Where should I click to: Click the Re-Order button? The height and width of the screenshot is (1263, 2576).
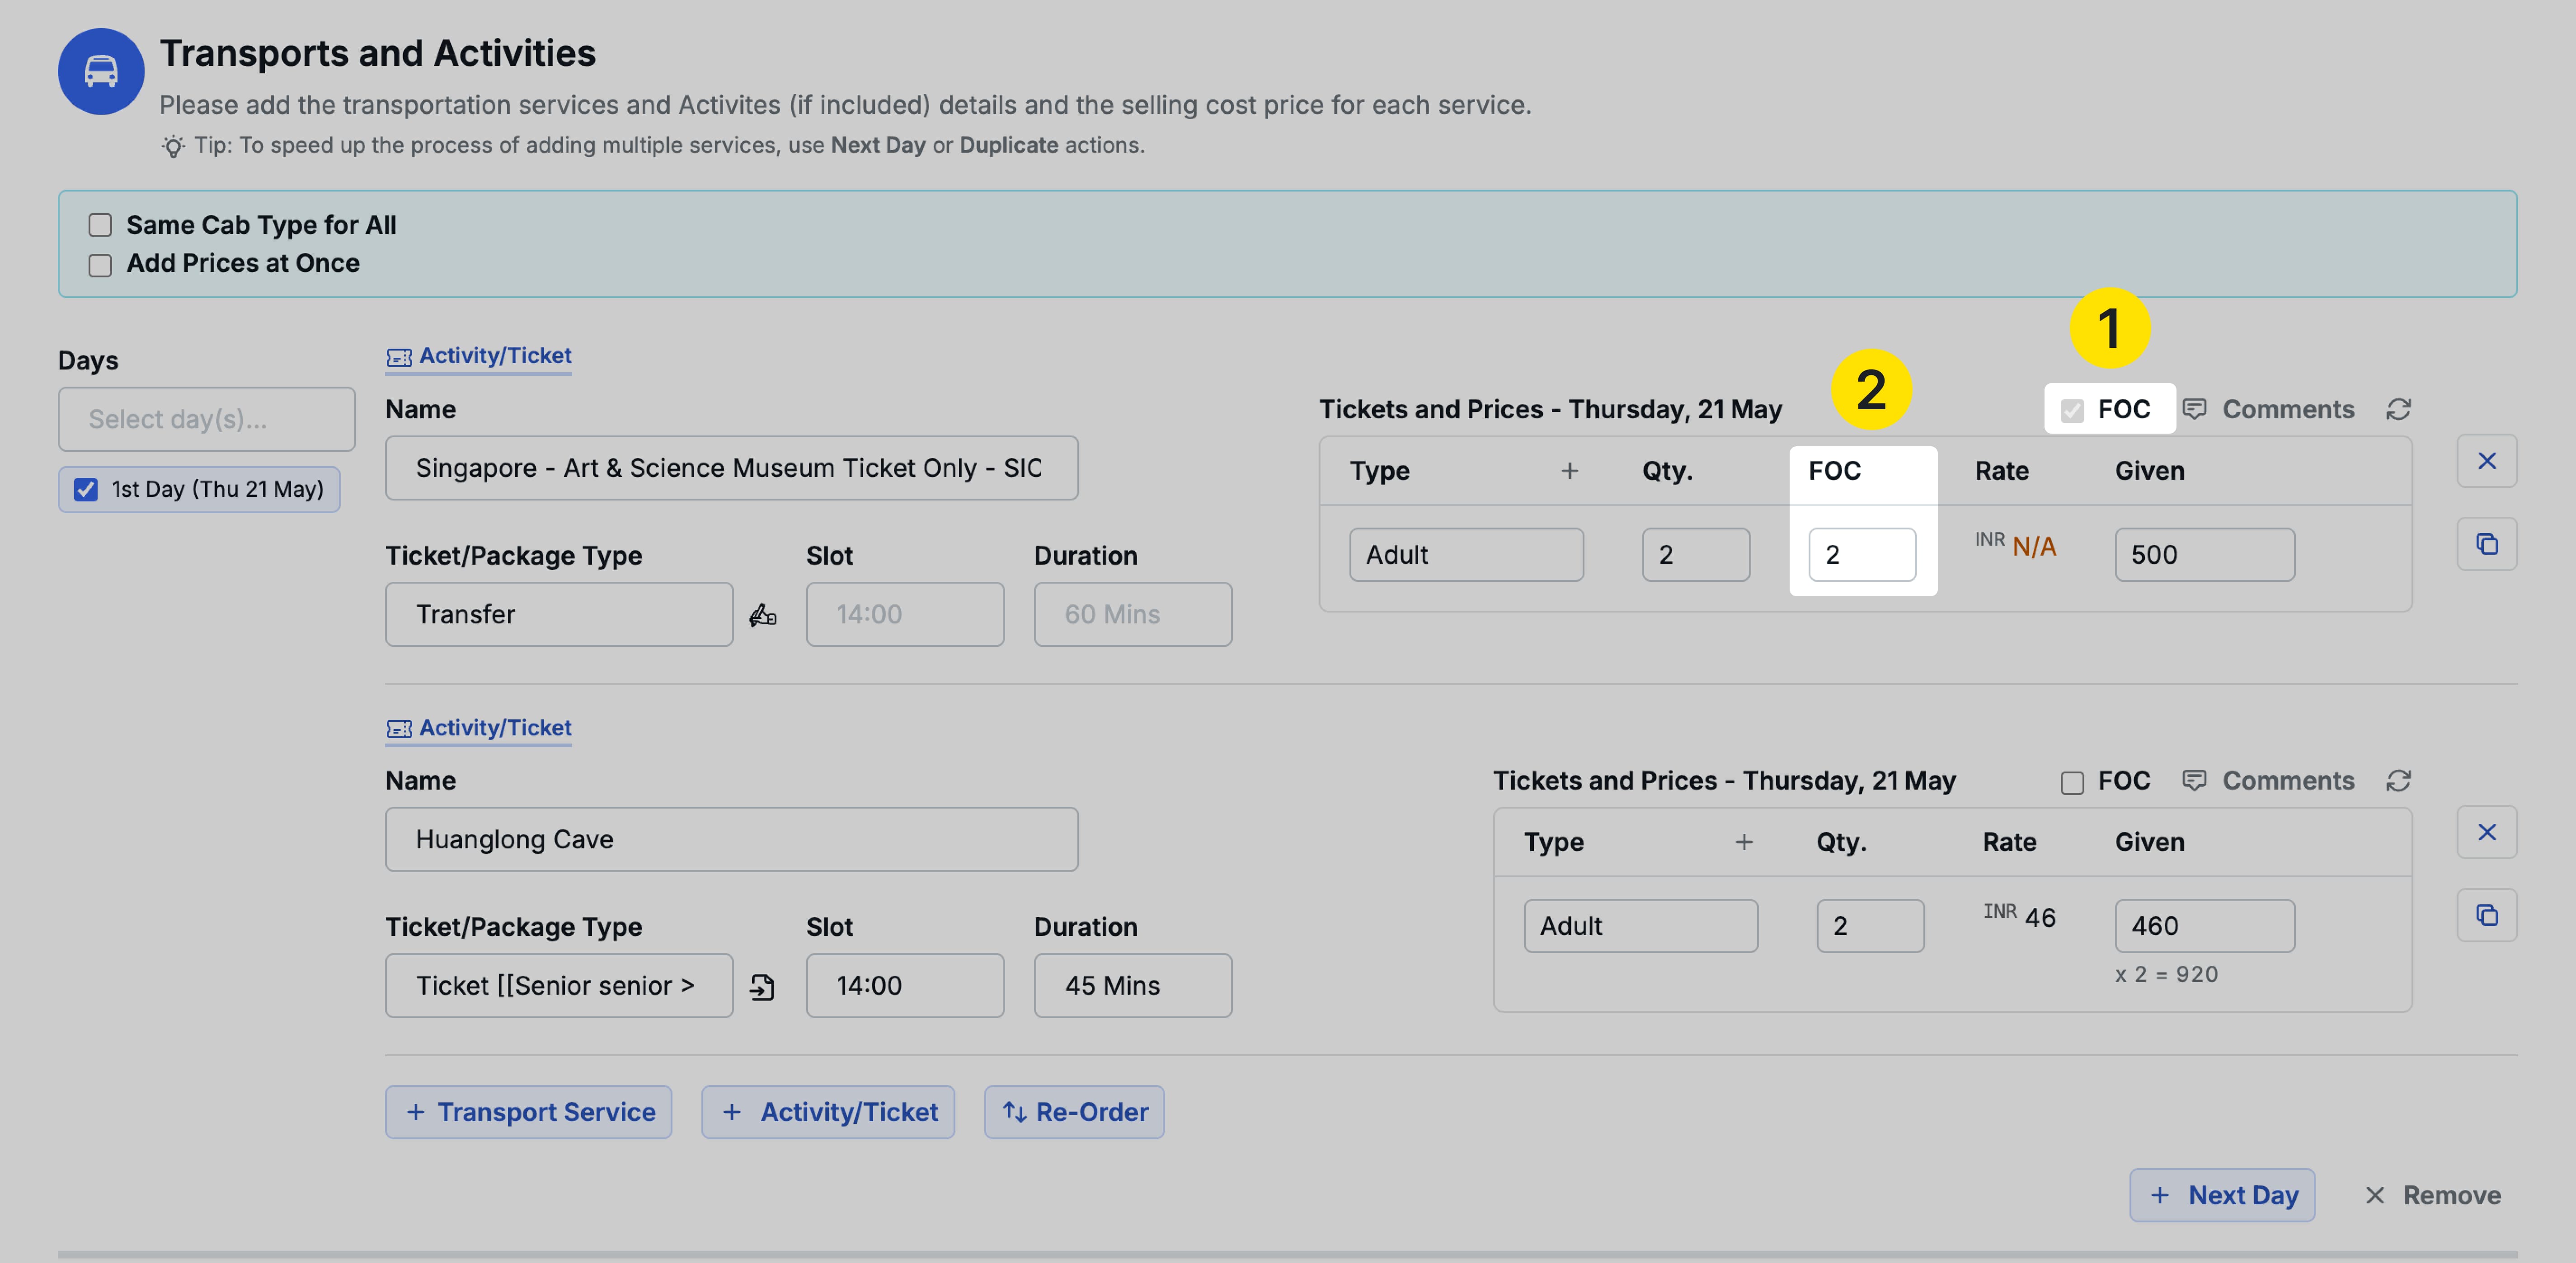pos(1074,1112)
